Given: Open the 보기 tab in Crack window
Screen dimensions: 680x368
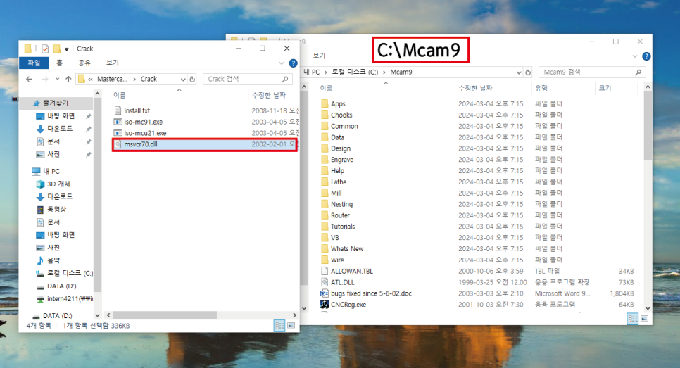Looking at the screenshot, I should coord(113,63).
